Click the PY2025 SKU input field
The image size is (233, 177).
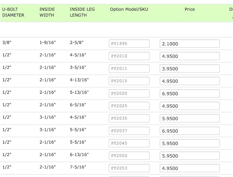tap(129, 106)
